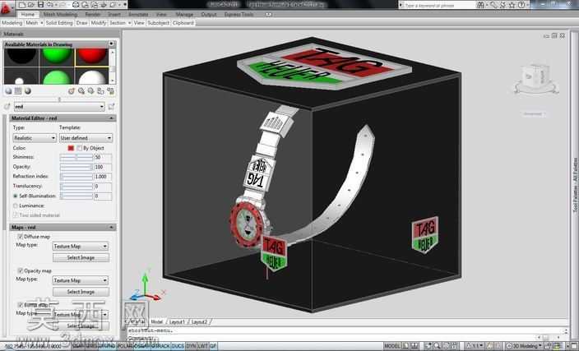The image size is (579, 351).
Task: Toggle POLAR tracking in status bar
Action: pos(124,346)
